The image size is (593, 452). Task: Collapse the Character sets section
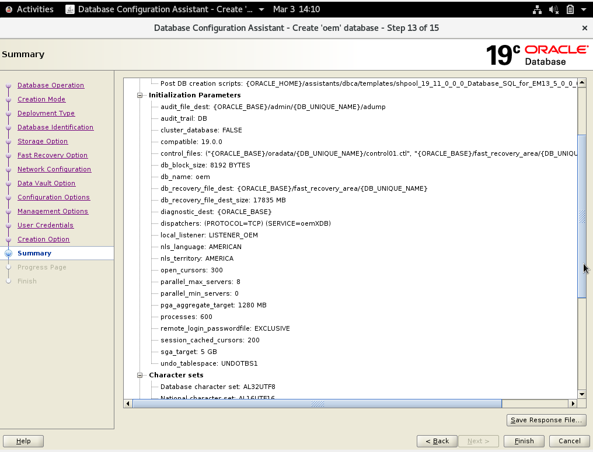[x=139, y=375]
